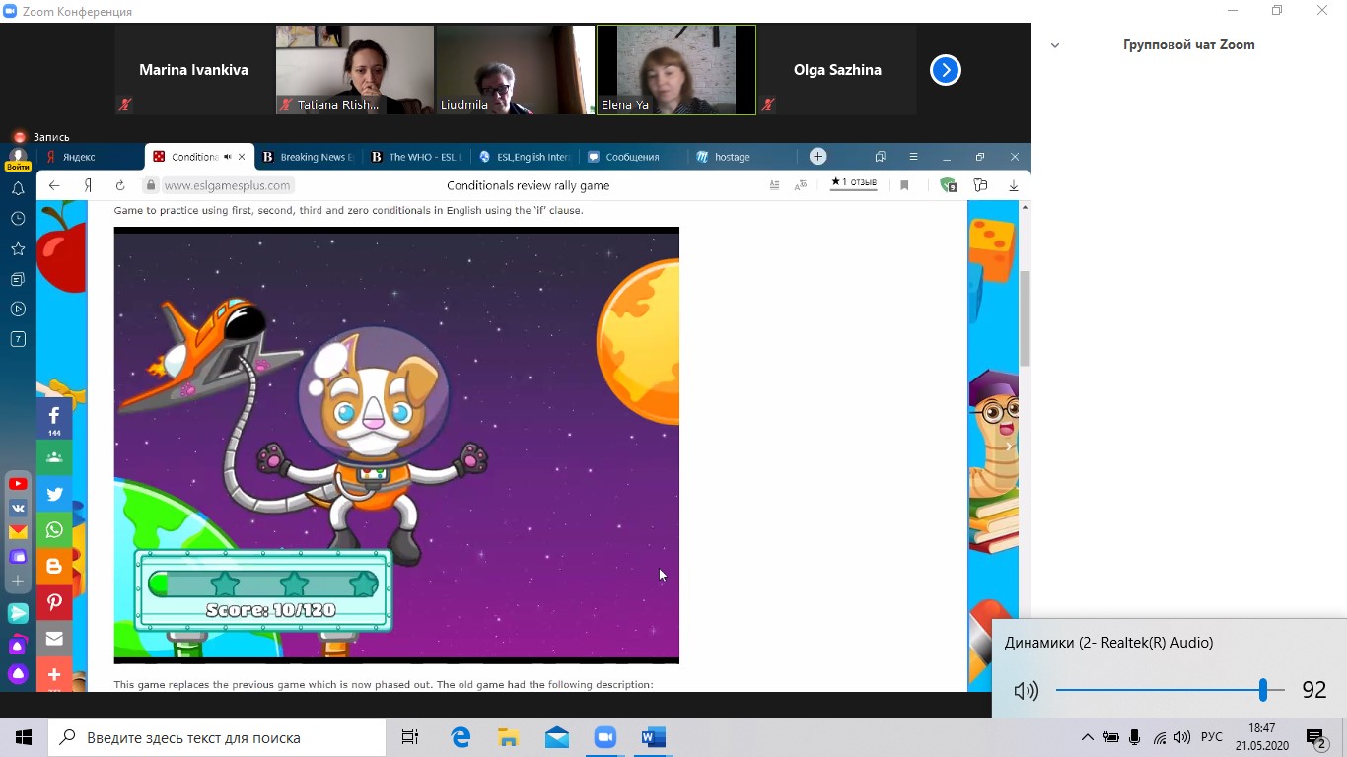This screenshot has width=1347, height=757.
Task: Show hidden system tray icons
Action: click(1087, 737)
